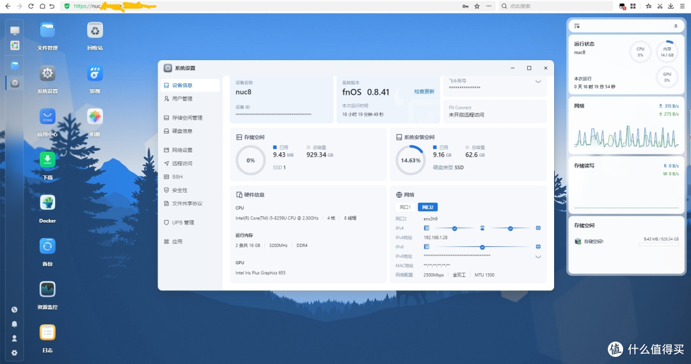Open browser downloads arrow icon
Viewport: 691px width, 364px height.
click(x=671, y=6)
